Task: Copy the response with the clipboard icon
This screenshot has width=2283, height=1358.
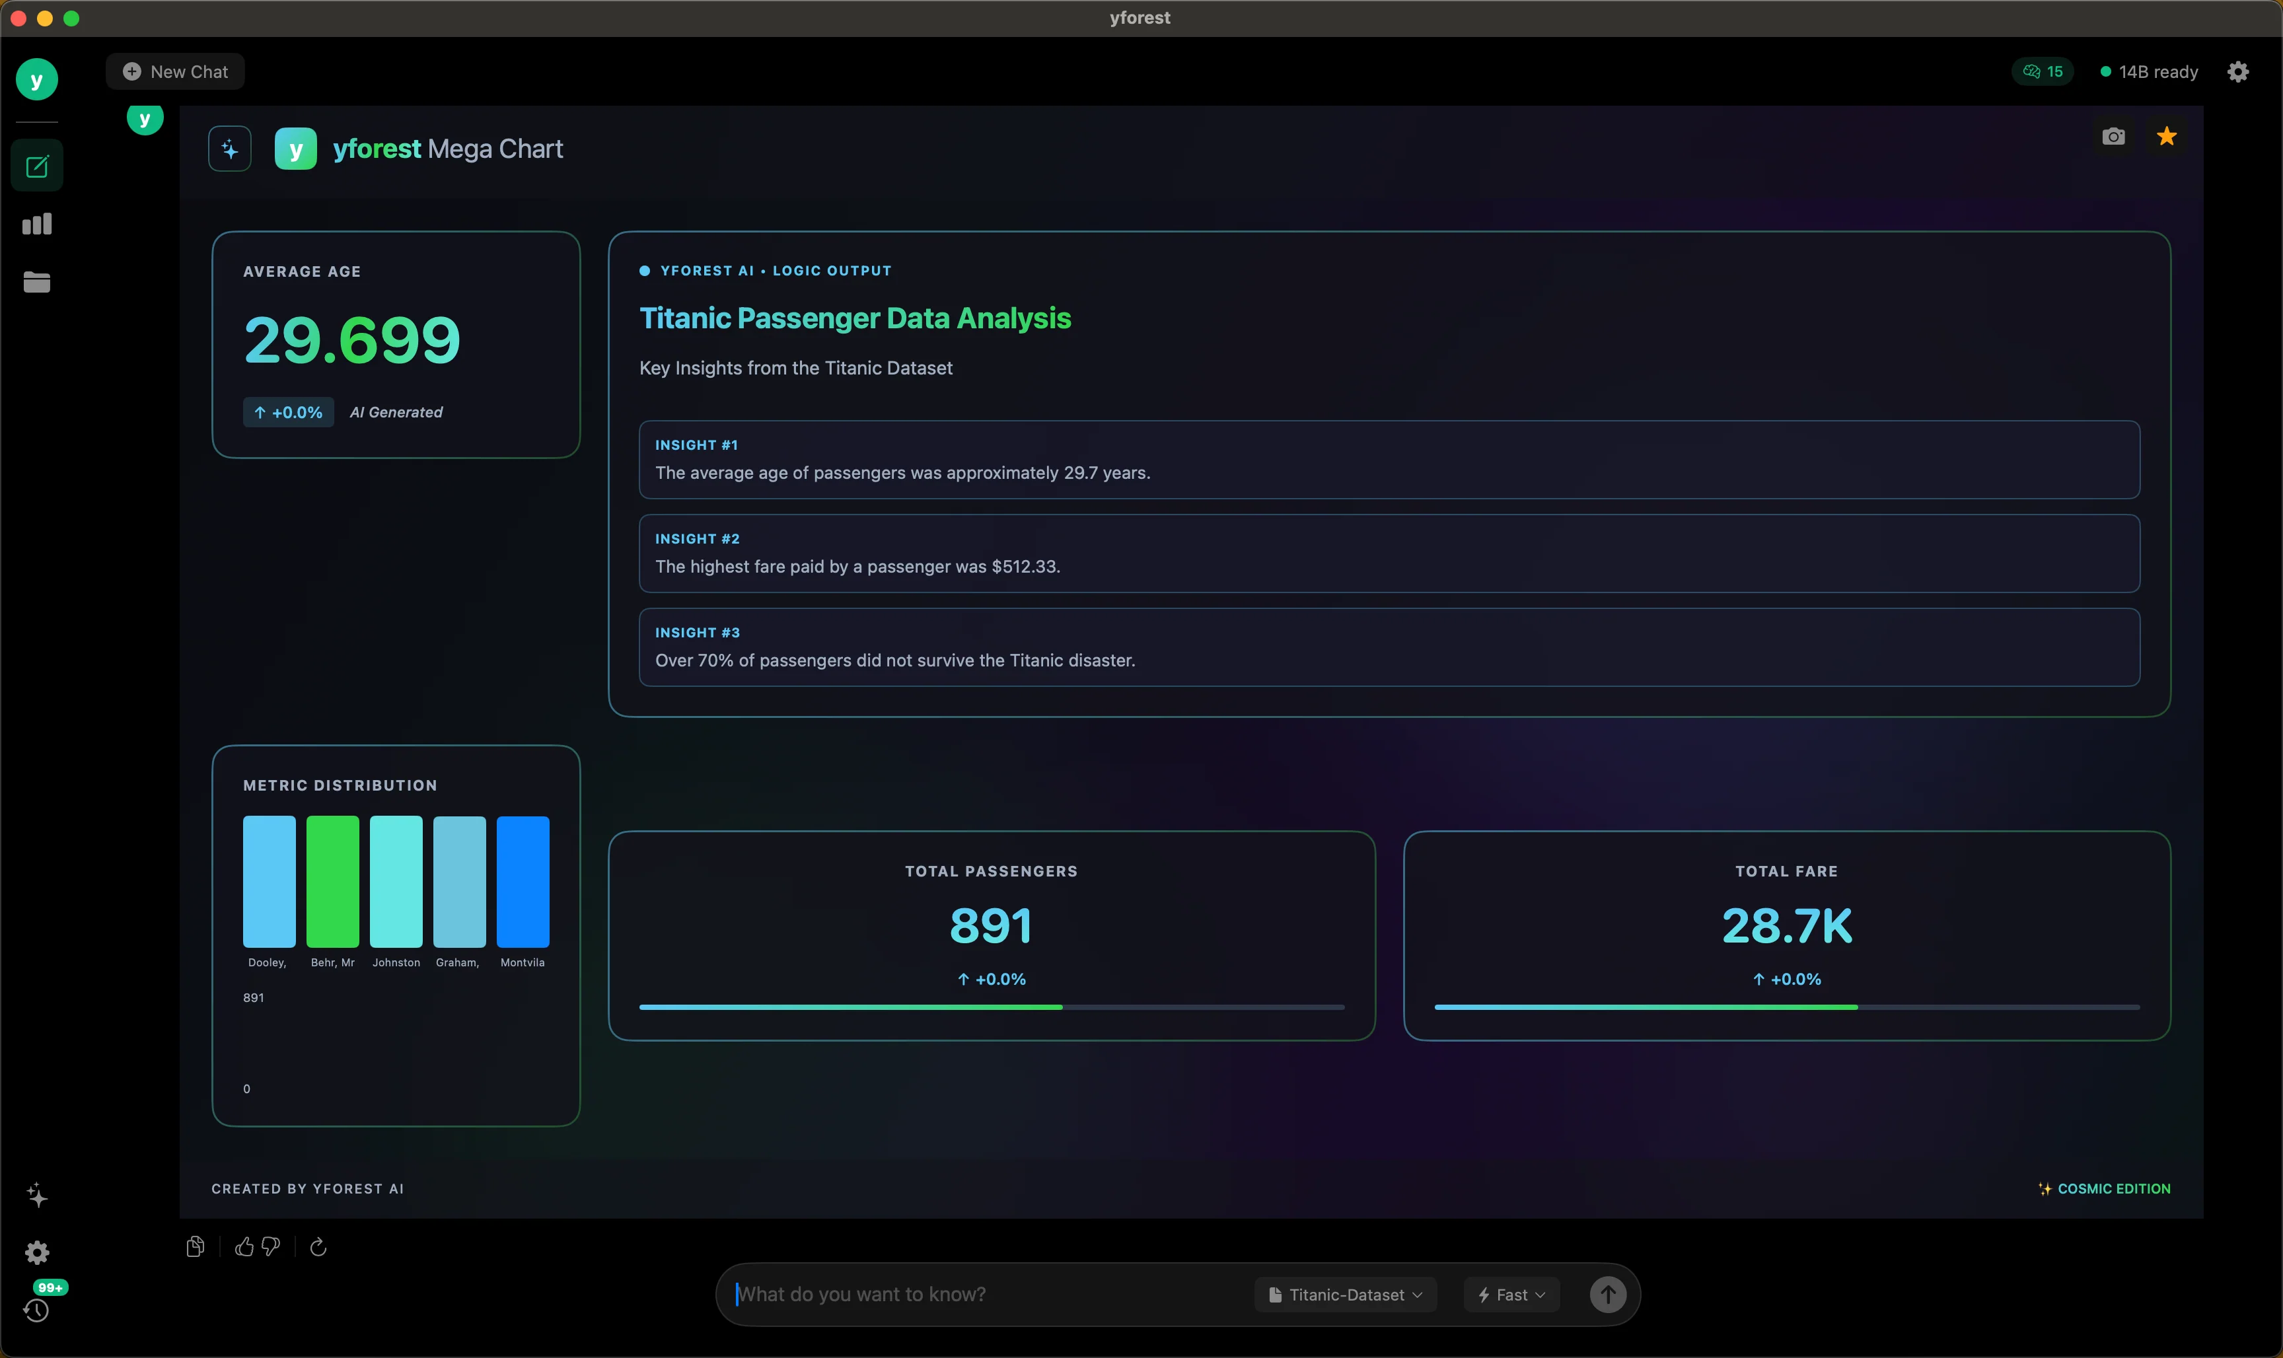Action: pos(195,1246)
